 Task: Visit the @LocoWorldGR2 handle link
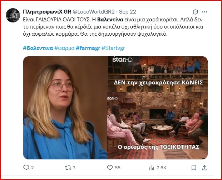pyautogui.click(x=93, y=12)
